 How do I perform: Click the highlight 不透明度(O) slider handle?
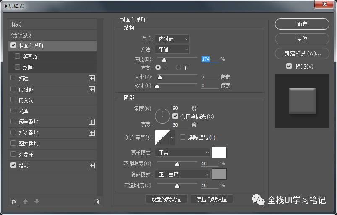pos(177,164)
